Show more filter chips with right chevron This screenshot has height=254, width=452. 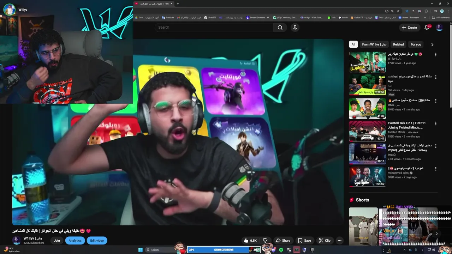(x=432, y=44)
